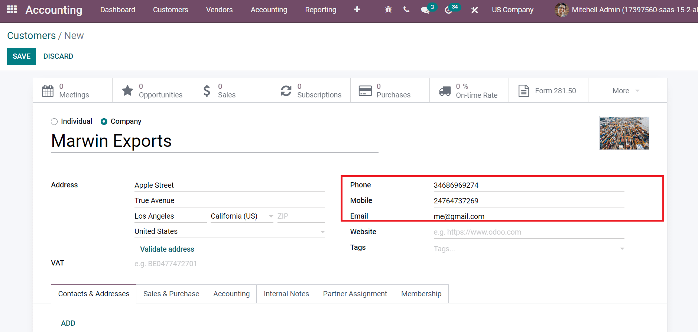Open the Tags dropdown arrow
The height and width of the screenshot is (332, 698).
point(622,249)
